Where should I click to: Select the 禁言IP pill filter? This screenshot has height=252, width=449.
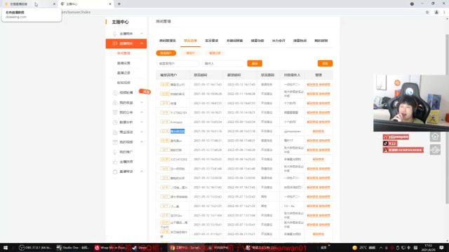(190, 53)
